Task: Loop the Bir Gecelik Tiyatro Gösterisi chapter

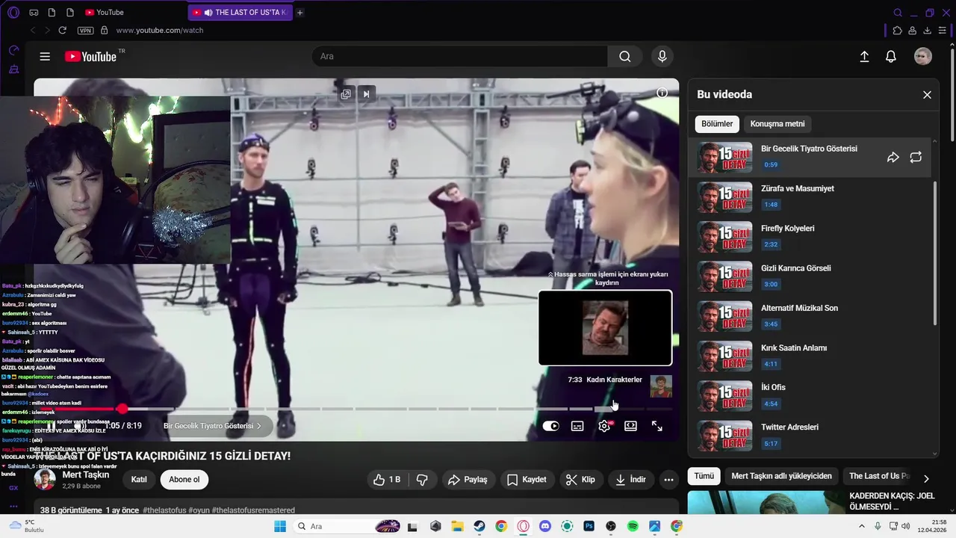Action: (x=916, y=157)
